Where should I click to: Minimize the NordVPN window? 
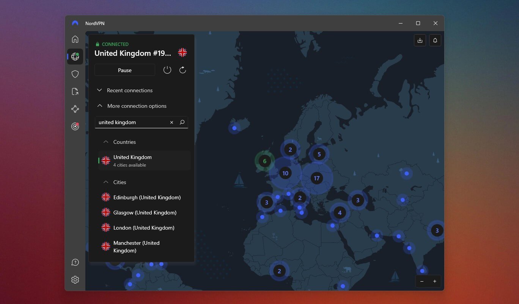point(401,23)
